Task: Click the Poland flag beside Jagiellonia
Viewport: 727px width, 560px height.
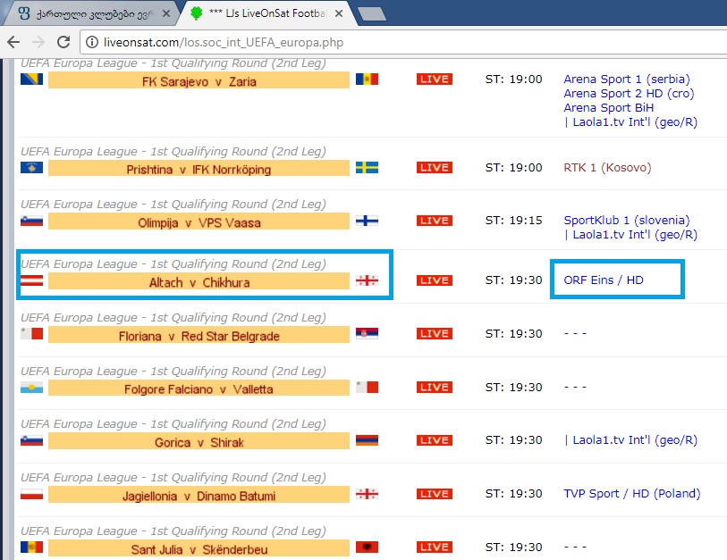Action: (31, 494)
